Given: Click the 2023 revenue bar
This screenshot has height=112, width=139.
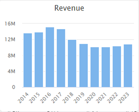Looking at the screenshot, I should 128,66.
